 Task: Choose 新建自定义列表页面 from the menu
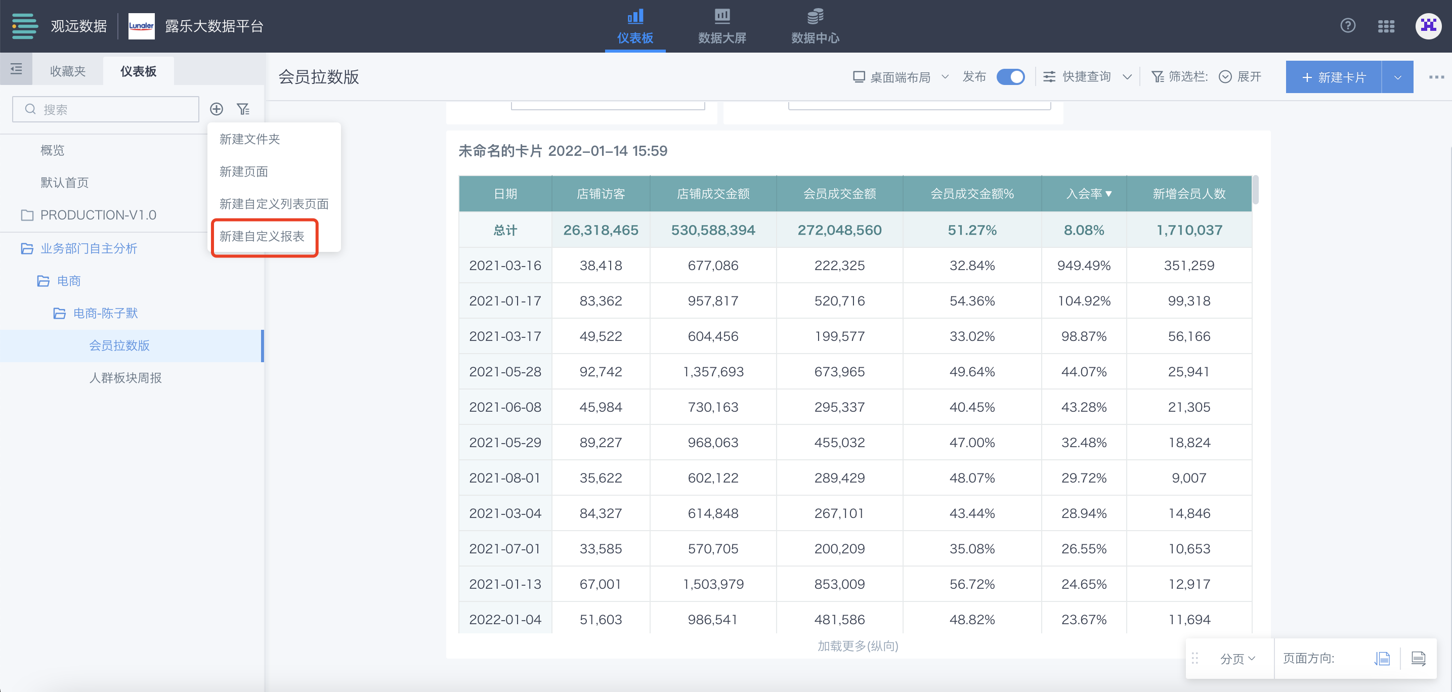click(x=274, y=204)
